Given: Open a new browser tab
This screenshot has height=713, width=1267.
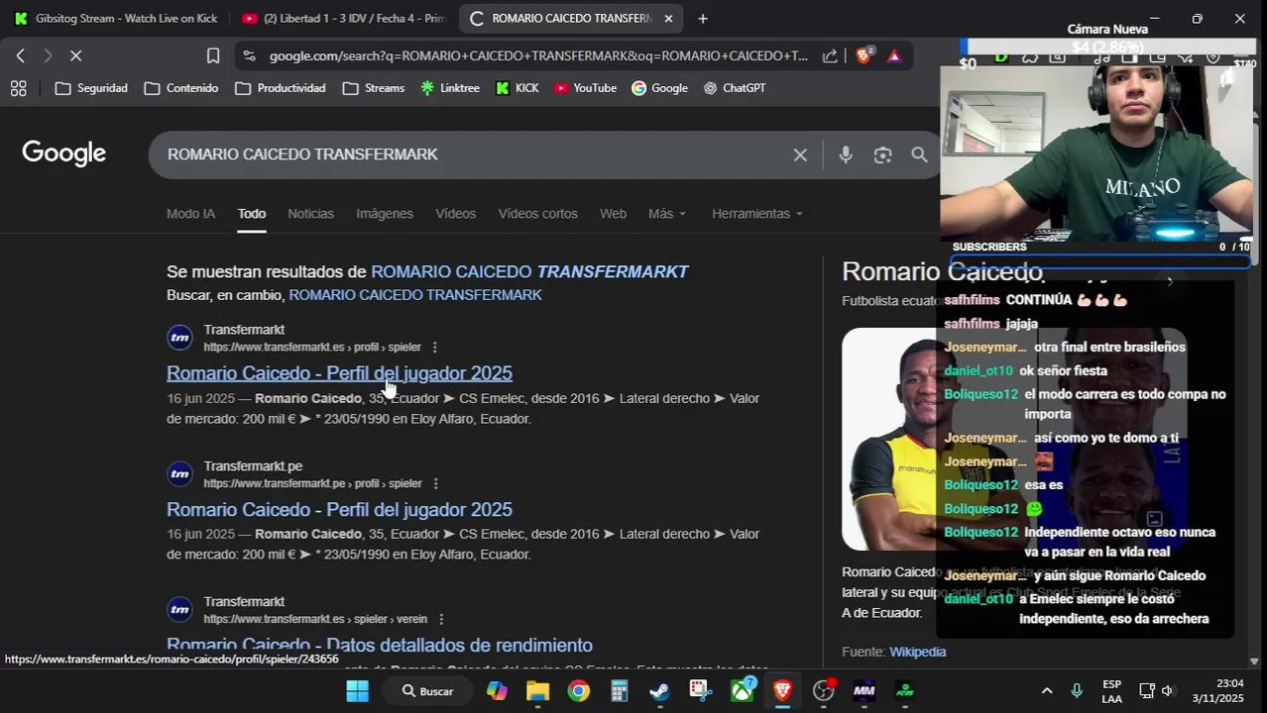Looking at the screenshot, I should coord(702,19).
